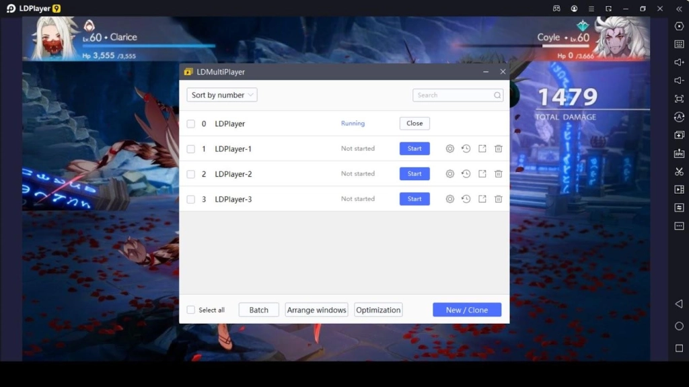
Task: Check the LDPlayer row 0 checkbox
Action: pos(190,124)
